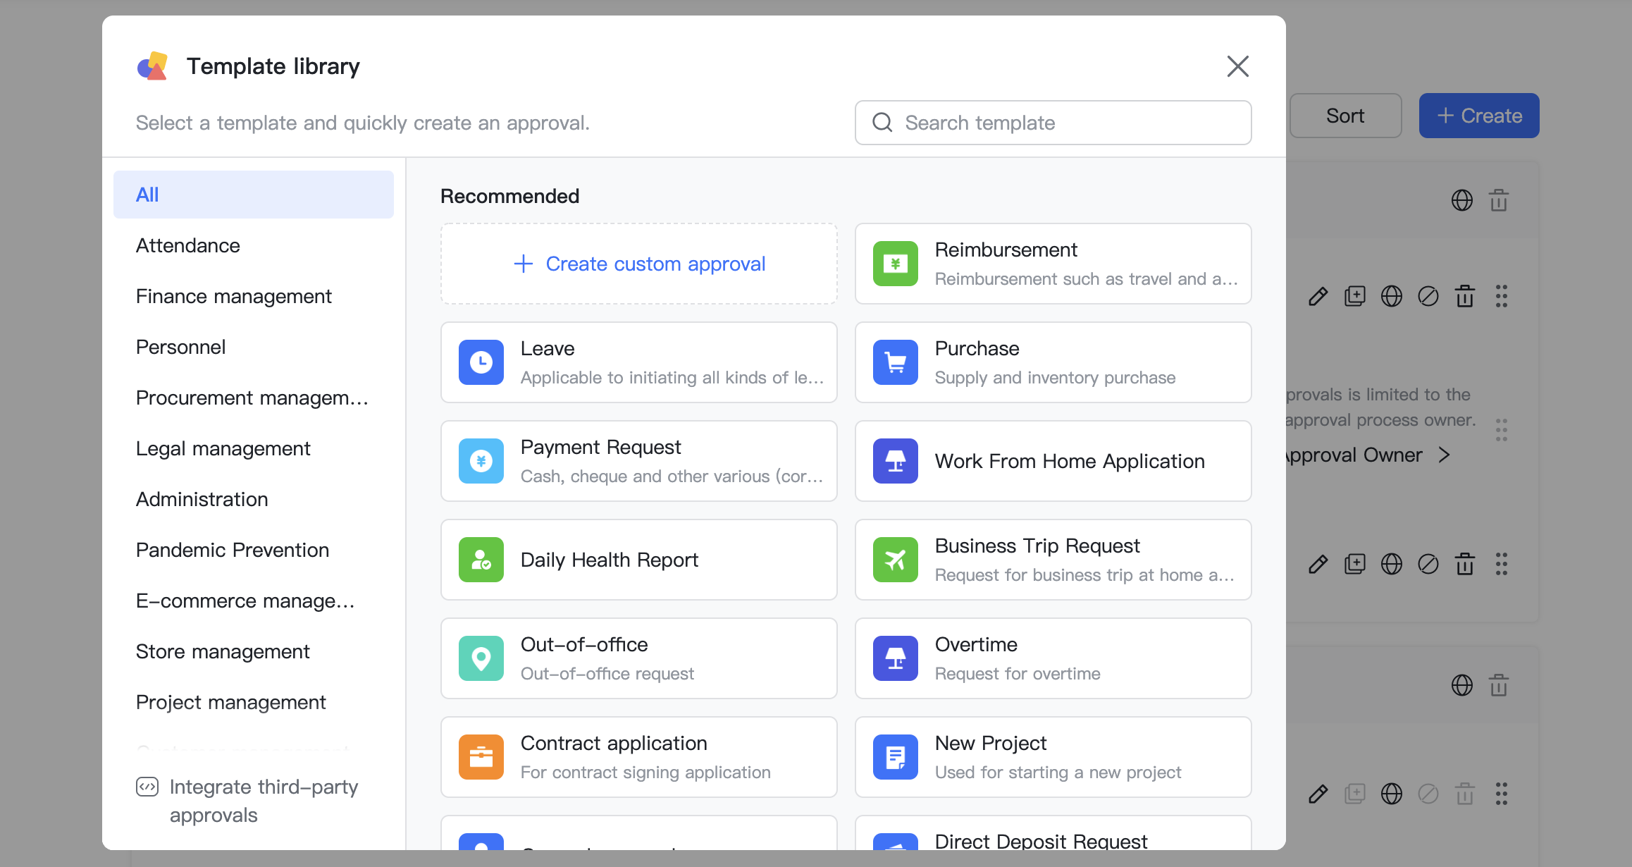This screenshot has width=1632, height=867.
Task: Click Create custom approval
Action: click(638, 264)
